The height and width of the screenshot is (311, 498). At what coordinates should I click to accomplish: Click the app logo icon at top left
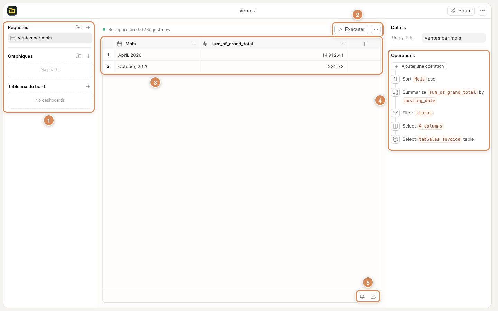point(12,11)
